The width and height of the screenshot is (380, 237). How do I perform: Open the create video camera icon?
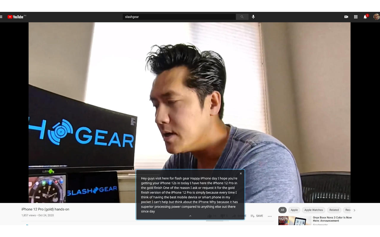(346, 17)
